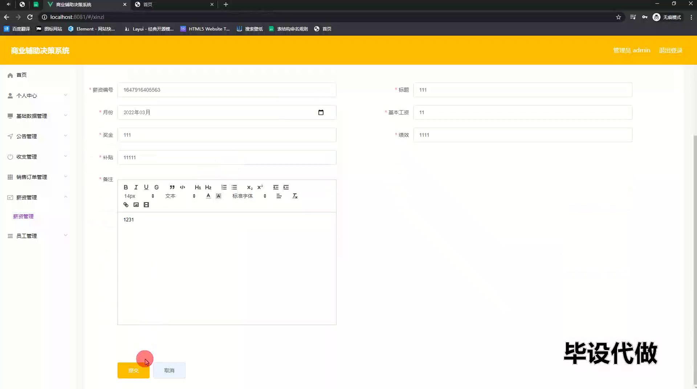This screenshot has width=697, height=389.
Task: Open the 首页 sidebar menu item
Action: (21, 75)
